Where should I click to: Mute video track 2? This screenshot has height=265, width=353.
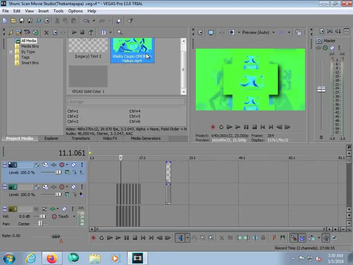(x=74, y=187)
